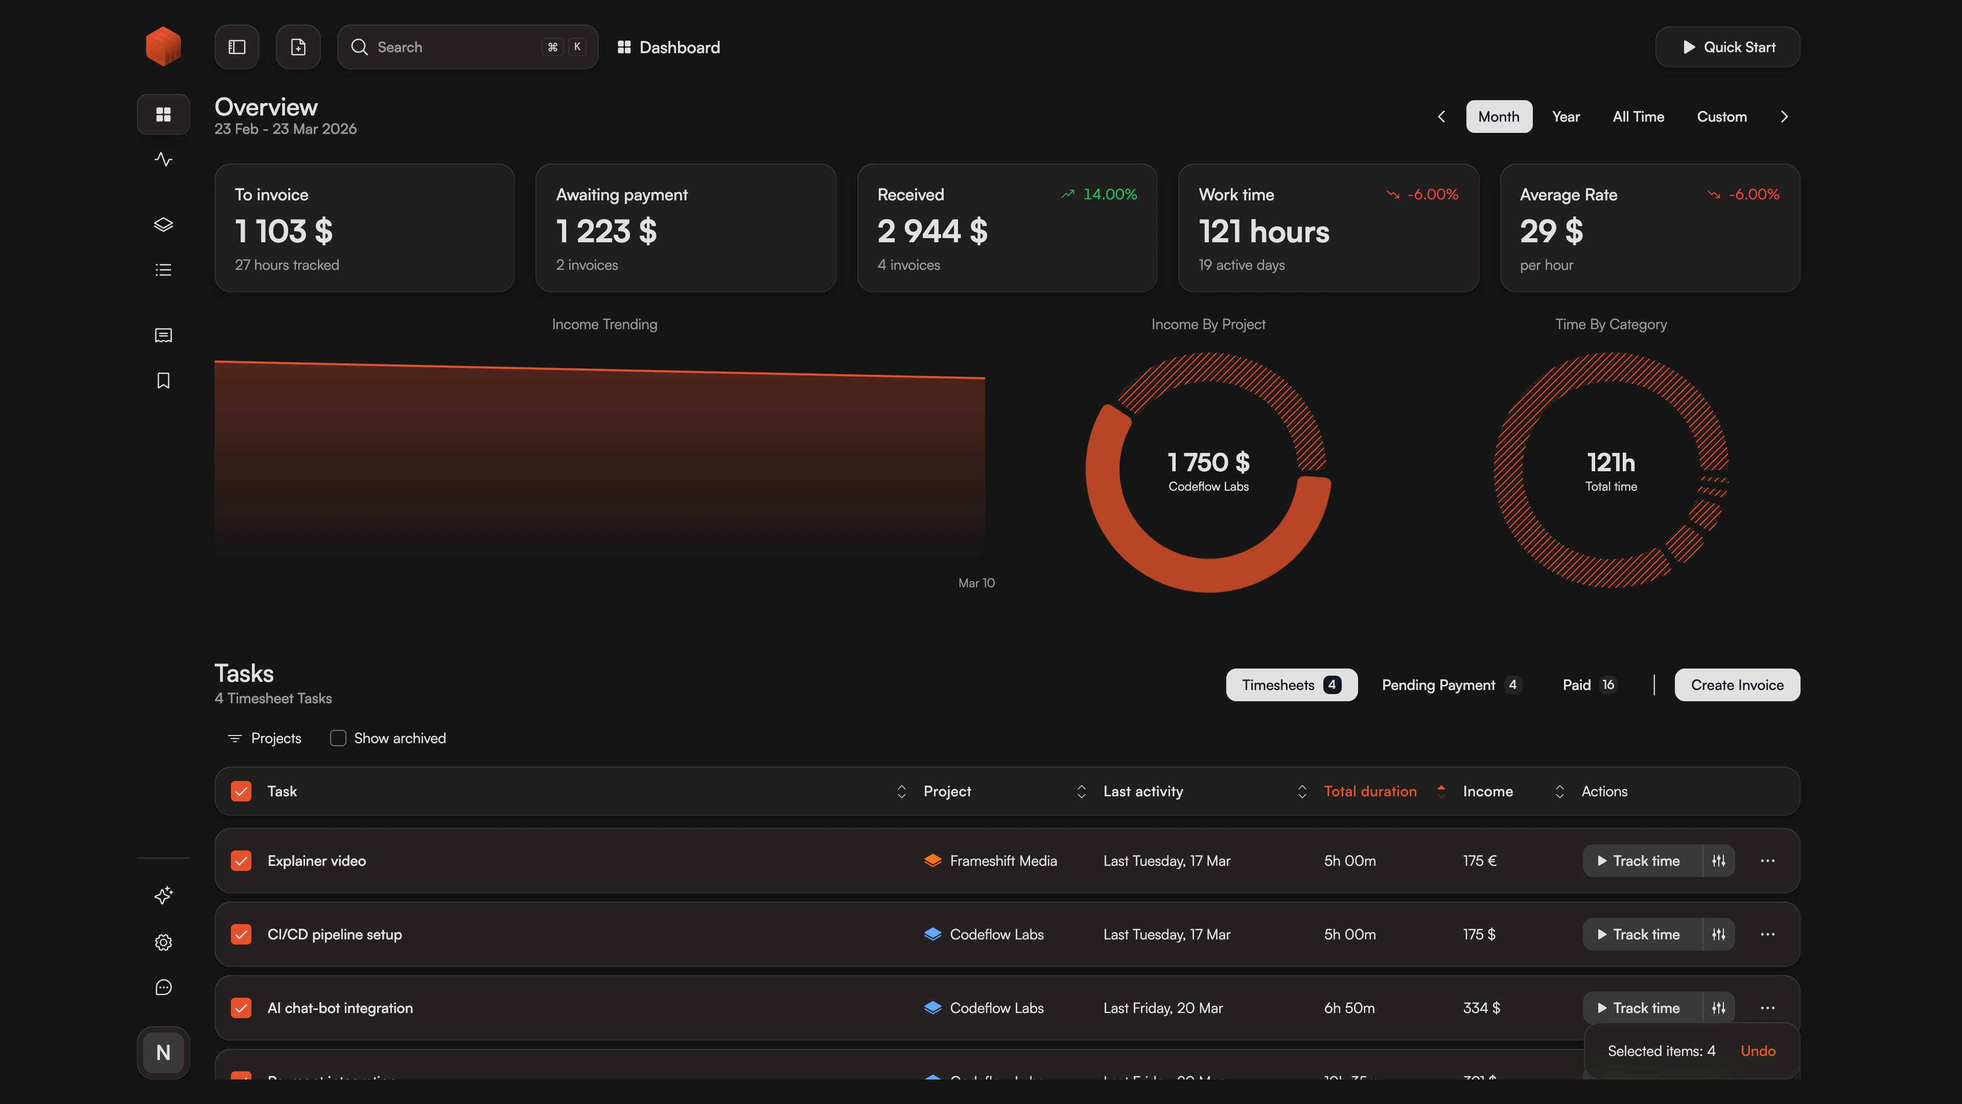The width and height of the screenshot is (1962, 1104).
Task: Click the AI sparkle icon in sidebar
Action: (x=163, y=895)
